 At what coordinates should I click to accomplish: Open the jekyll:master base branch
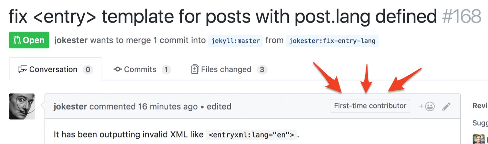pos(235,41)
